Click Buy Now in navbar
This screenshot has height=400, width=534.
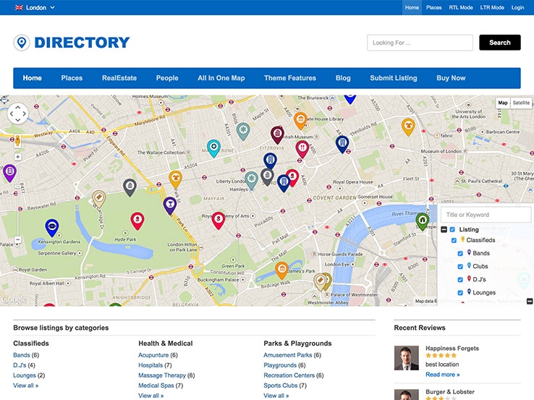[x=451, y=78]
